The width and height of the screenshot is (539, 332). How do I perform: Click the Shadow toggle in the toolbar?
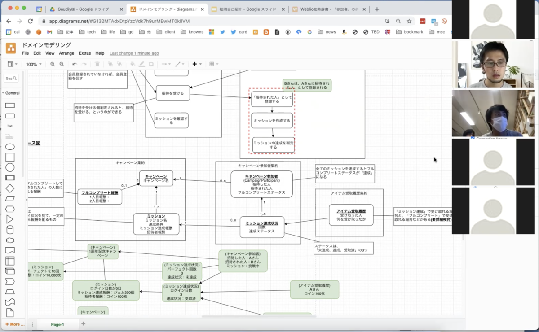point(151,64)
